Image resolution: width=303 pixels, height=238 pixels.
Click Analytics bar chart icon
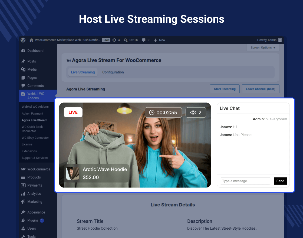click(x=23, y=194)
